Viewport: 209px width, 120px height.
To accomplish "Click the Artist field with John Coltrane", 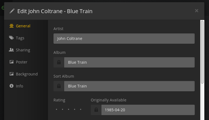I will click(124, 39).
